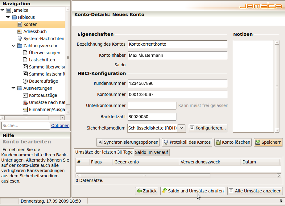The height and width of the screenshot is (206, 285).
Task: Open the Optionen search link
Action: click(x=60, y=126)
